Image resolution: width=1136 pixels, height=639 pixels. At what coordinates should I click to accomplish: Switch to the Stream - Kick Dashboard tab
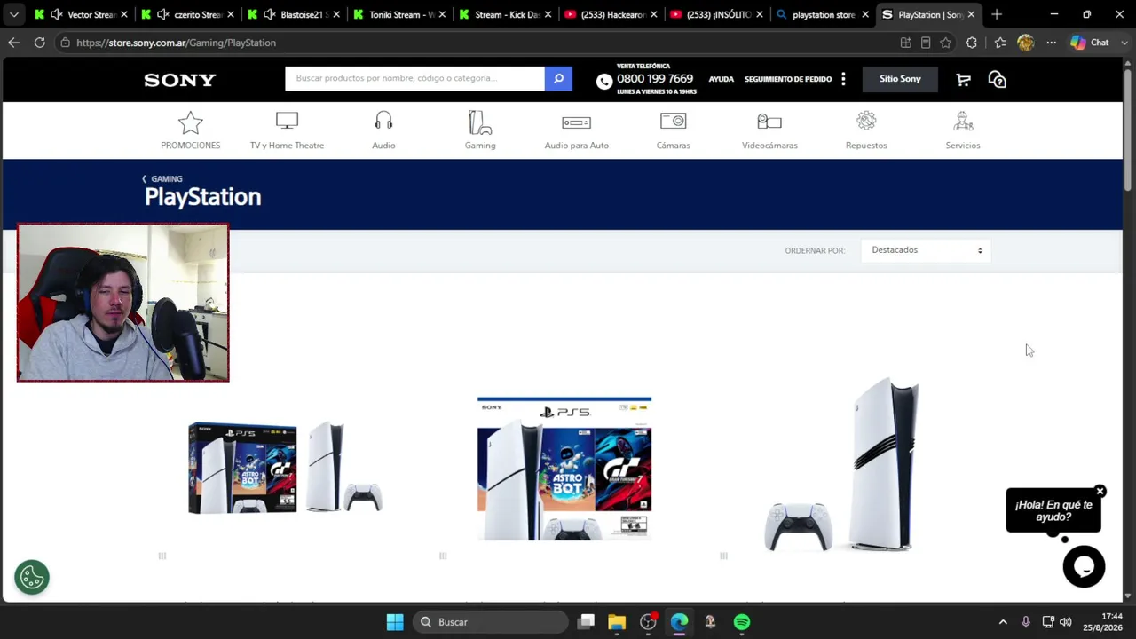tap(505, 14)
